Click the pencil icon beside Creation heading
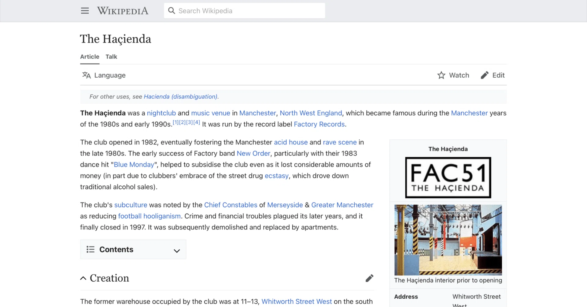The width and height of the screenshot is (587, 307). coord(369,278)
